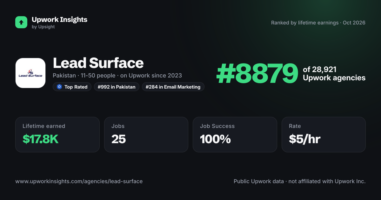
Task: Open the #992 in Pakistan ranking tag
Action: click(x=117, y=87)
